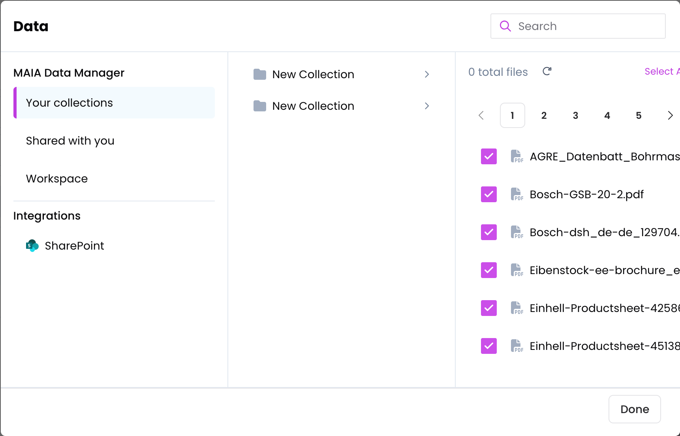
Task: Open Your collections section
Action: tap(114, 103)
